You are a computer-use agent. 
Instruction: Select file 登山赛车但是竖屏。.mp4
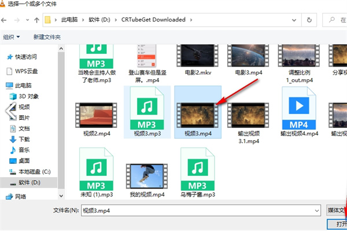(147, 64)
